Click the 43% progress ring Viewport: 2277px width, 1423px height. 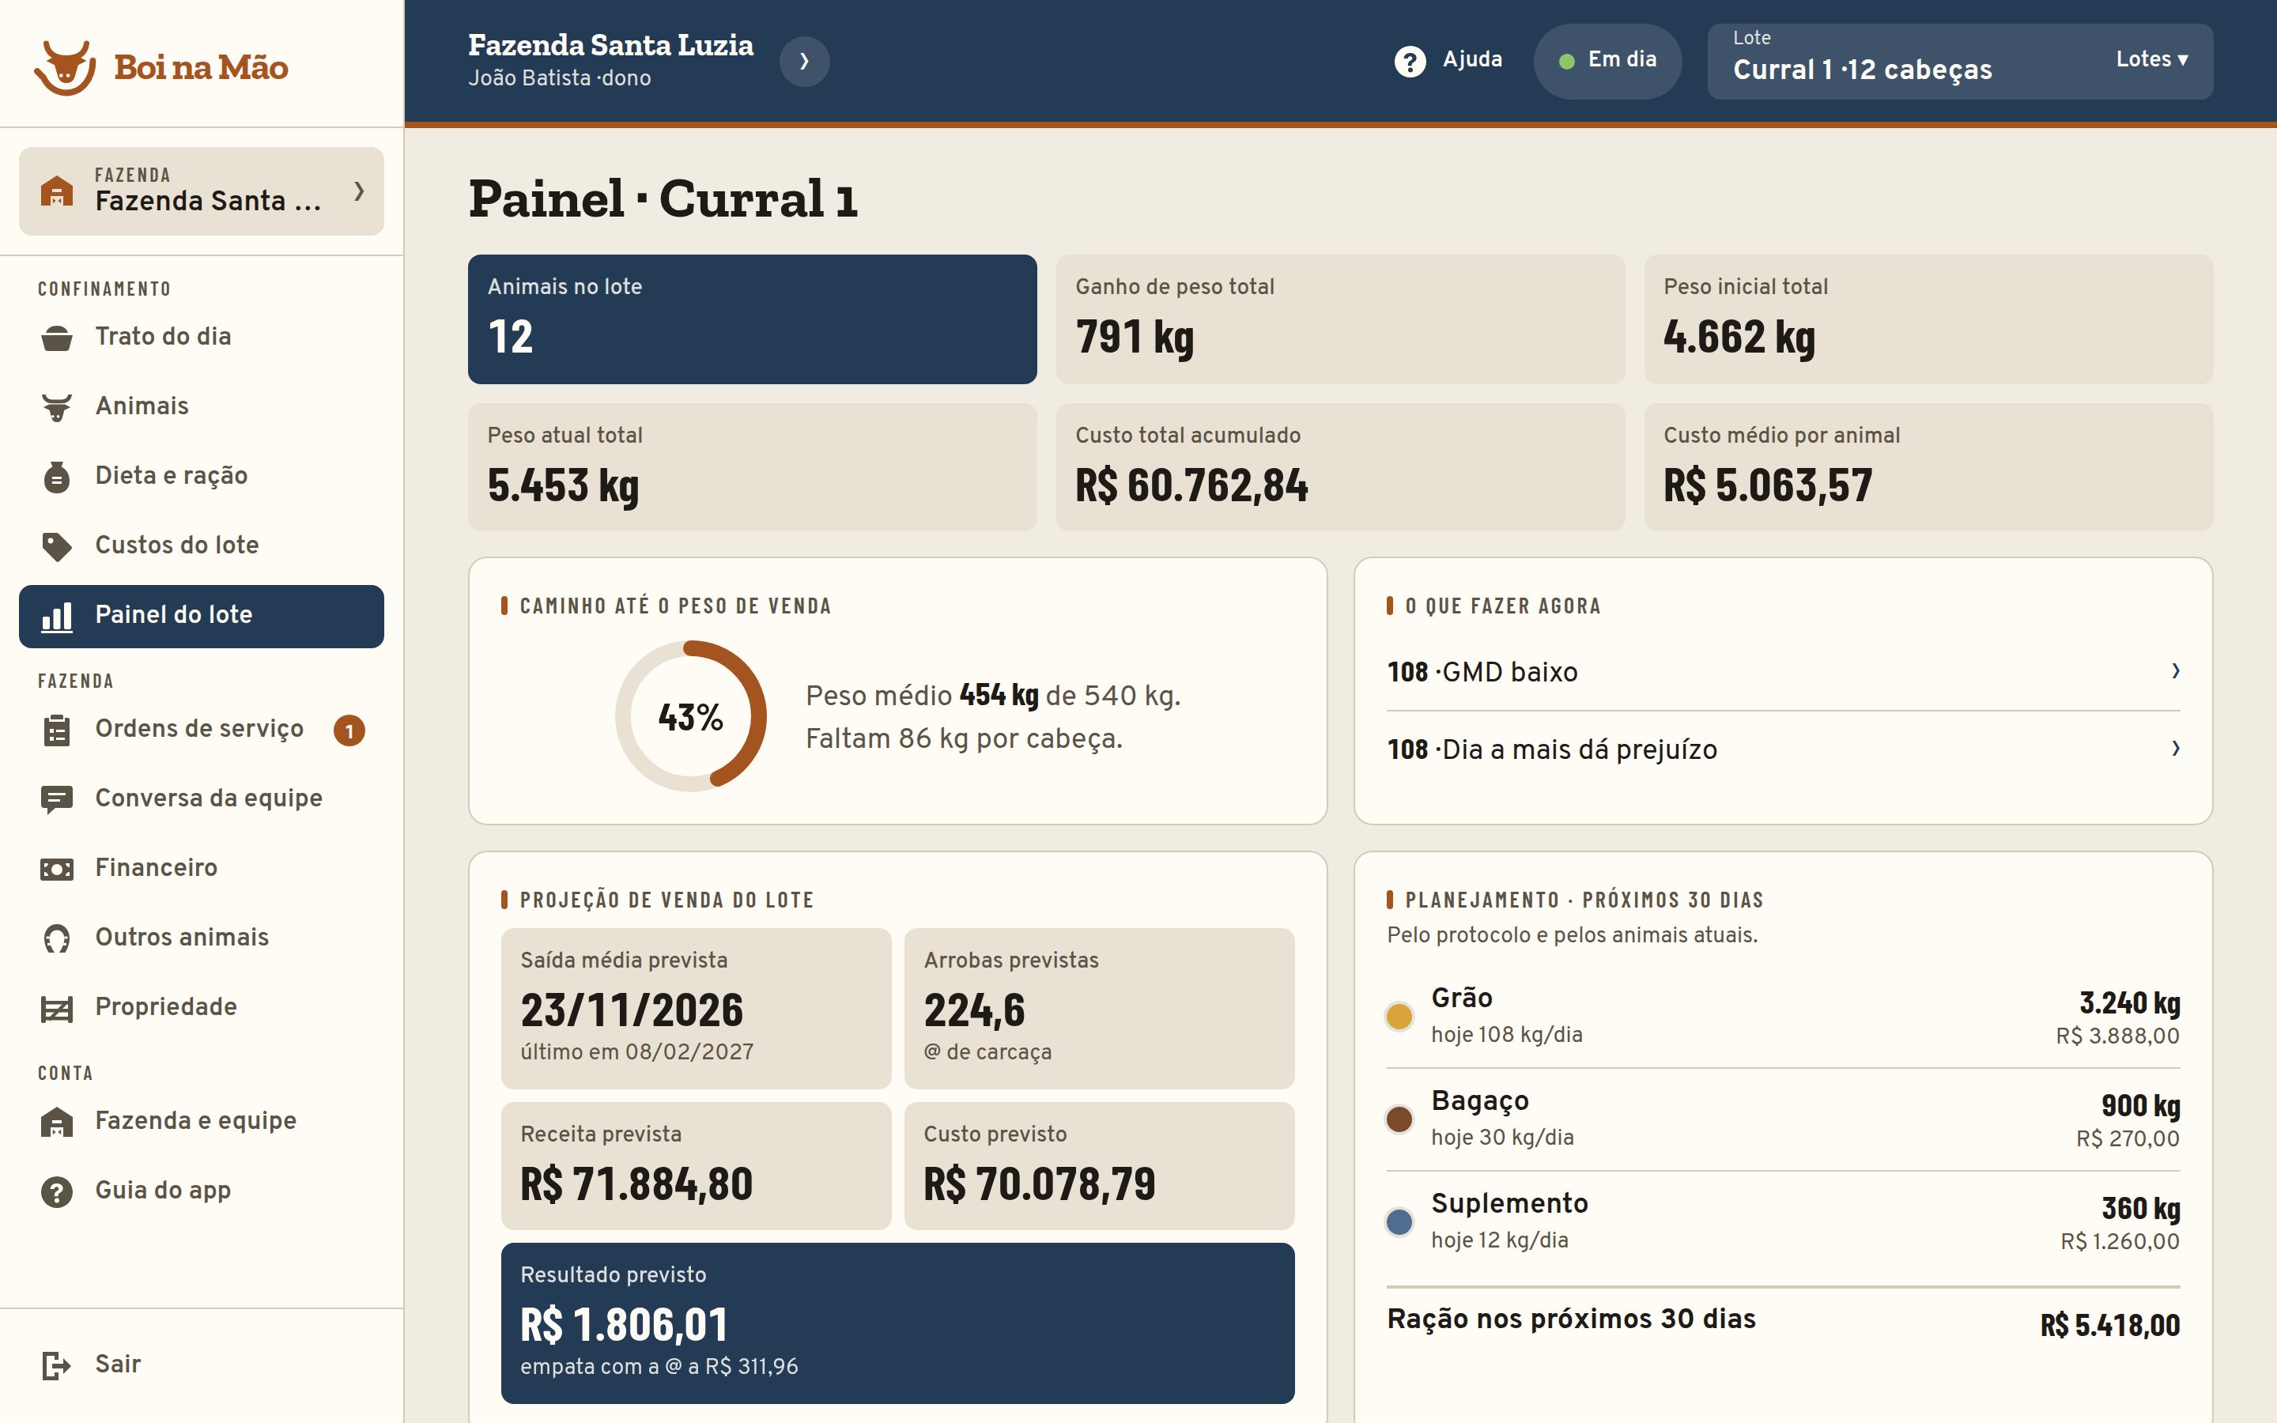pyautogui.click(x=691, y=716)
